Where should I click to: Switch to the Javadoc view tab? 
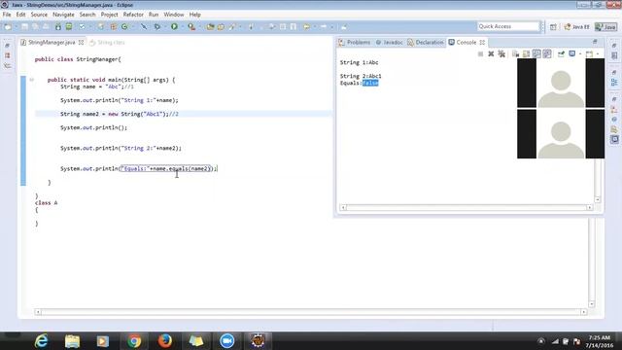click(389, 42)
